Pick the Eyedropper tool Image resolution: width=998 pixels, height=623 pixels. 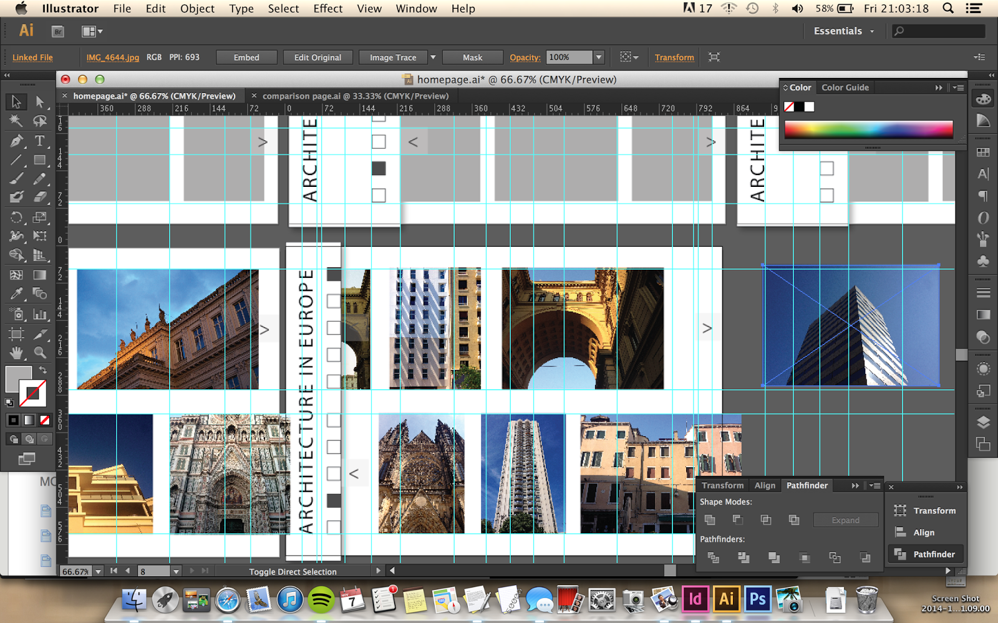tap(16, 293)
